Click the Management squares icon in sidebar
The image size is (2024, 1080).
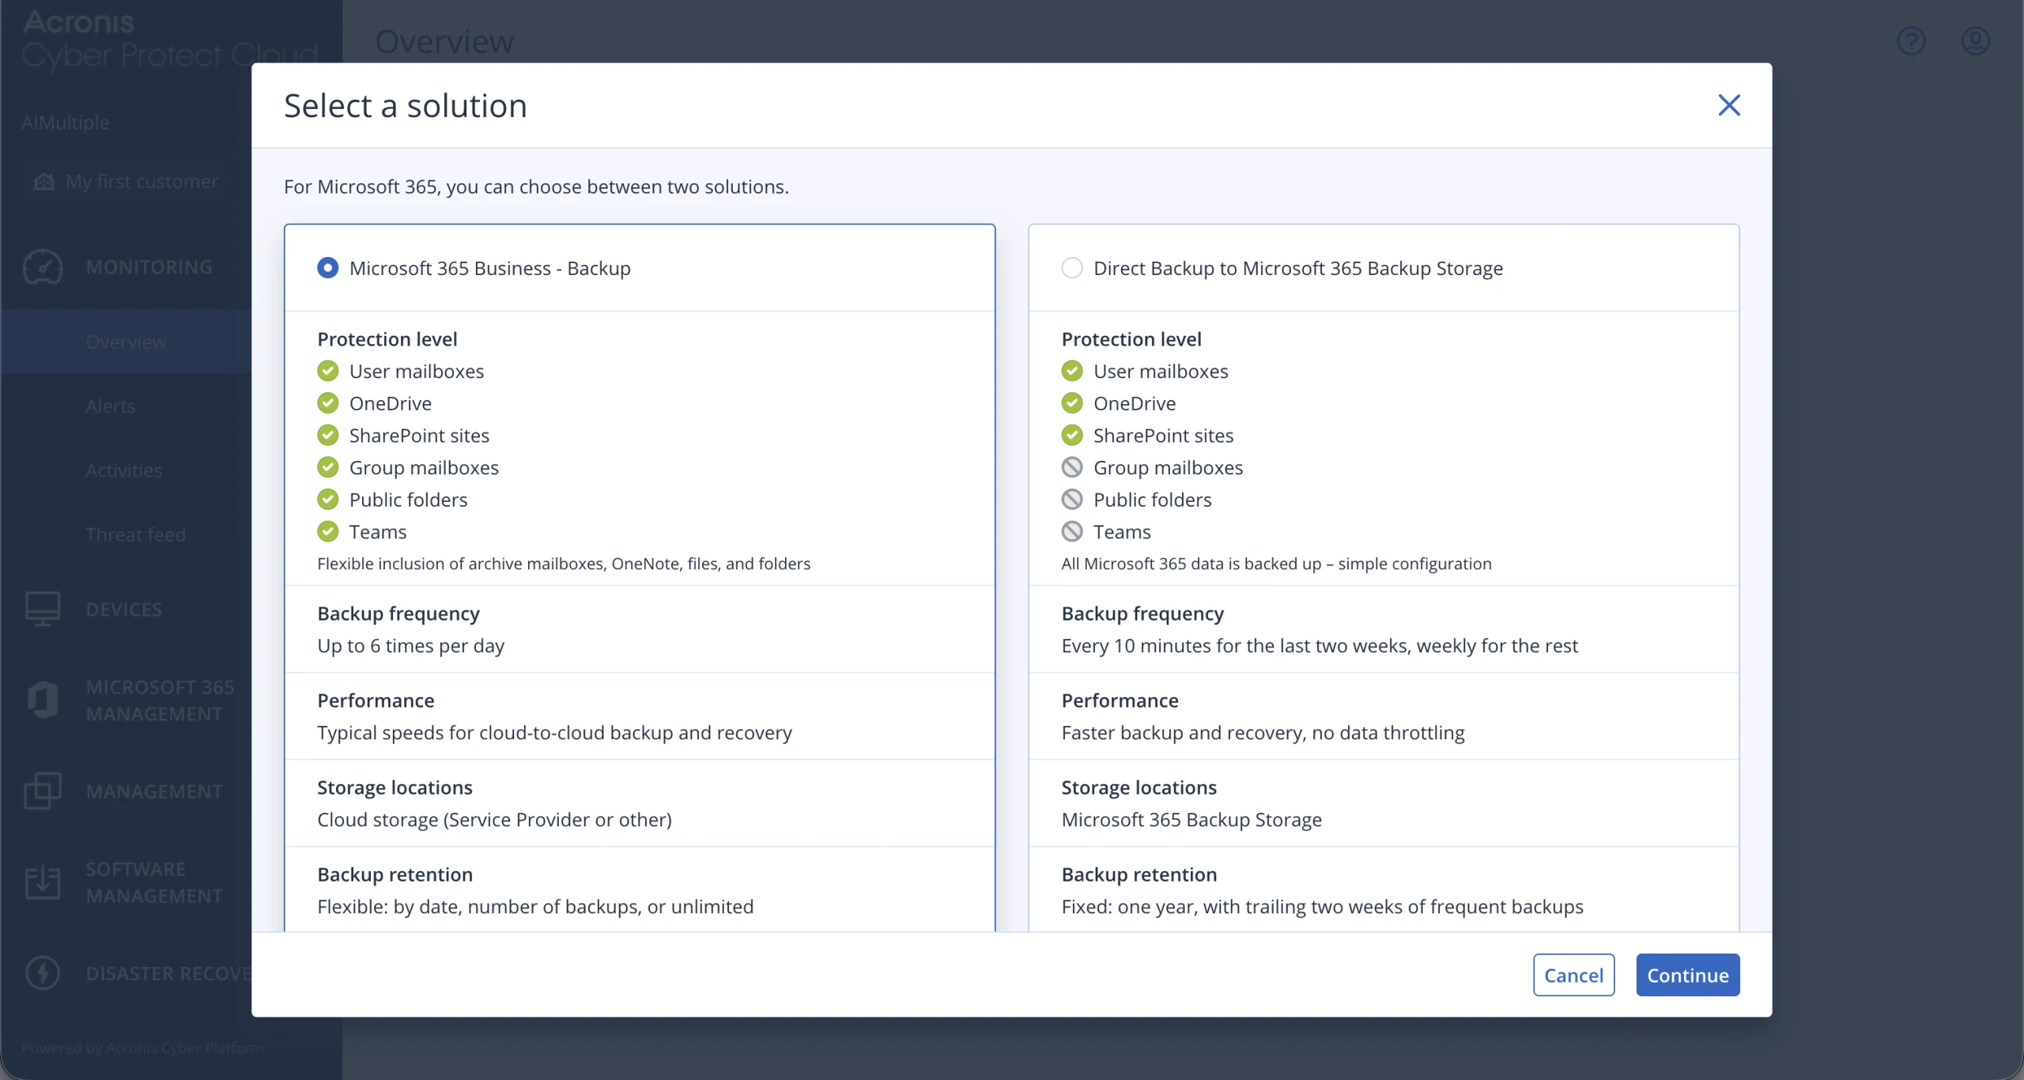[43, 791]
